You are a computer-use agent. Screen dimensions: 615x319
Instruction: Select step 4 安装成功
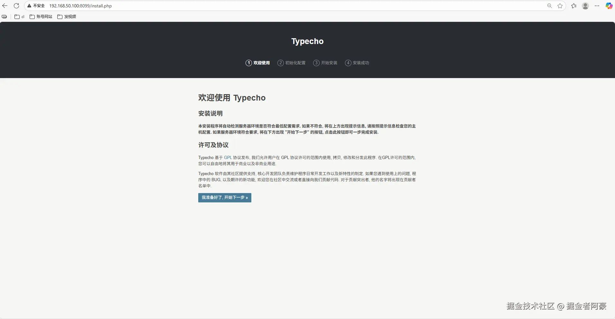[357, 63]
